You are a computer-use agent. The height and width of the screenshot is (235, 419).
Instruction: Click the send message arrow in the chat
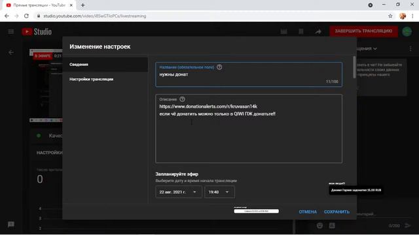point(407,226)
